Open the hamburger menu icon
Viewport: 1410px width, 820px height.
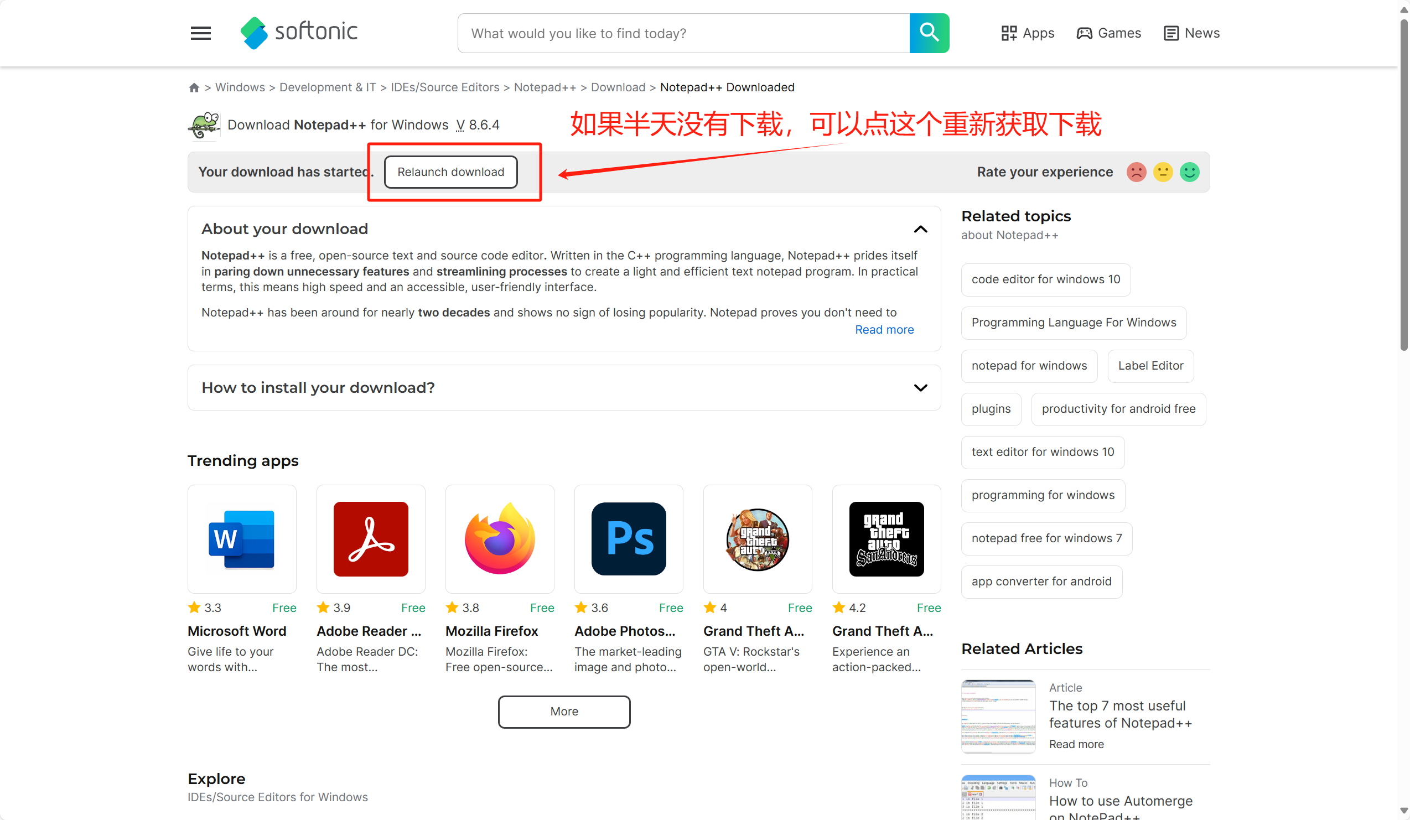point(200,33)
